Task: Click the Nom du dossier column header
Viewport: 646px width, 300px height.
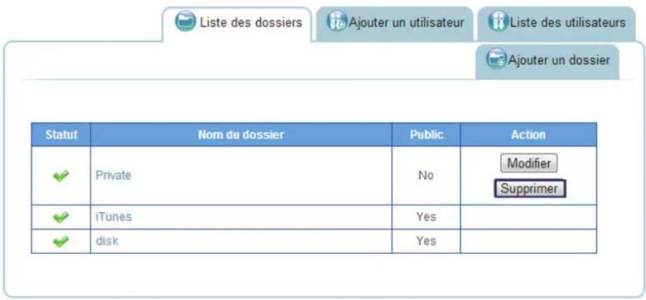Action: pos(241,134)
